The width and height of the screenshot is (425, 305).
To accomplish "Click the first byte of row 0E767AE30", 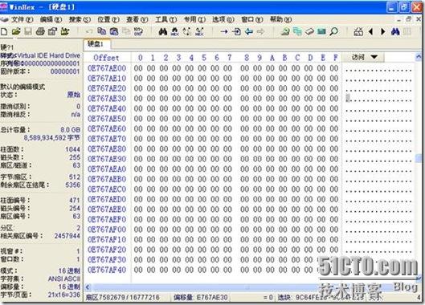I will pos(138,99).
